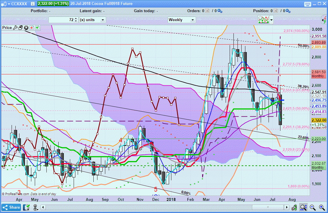
Task: Click the 2,547.91 price axis label
Action: click(x=319, y=92)
